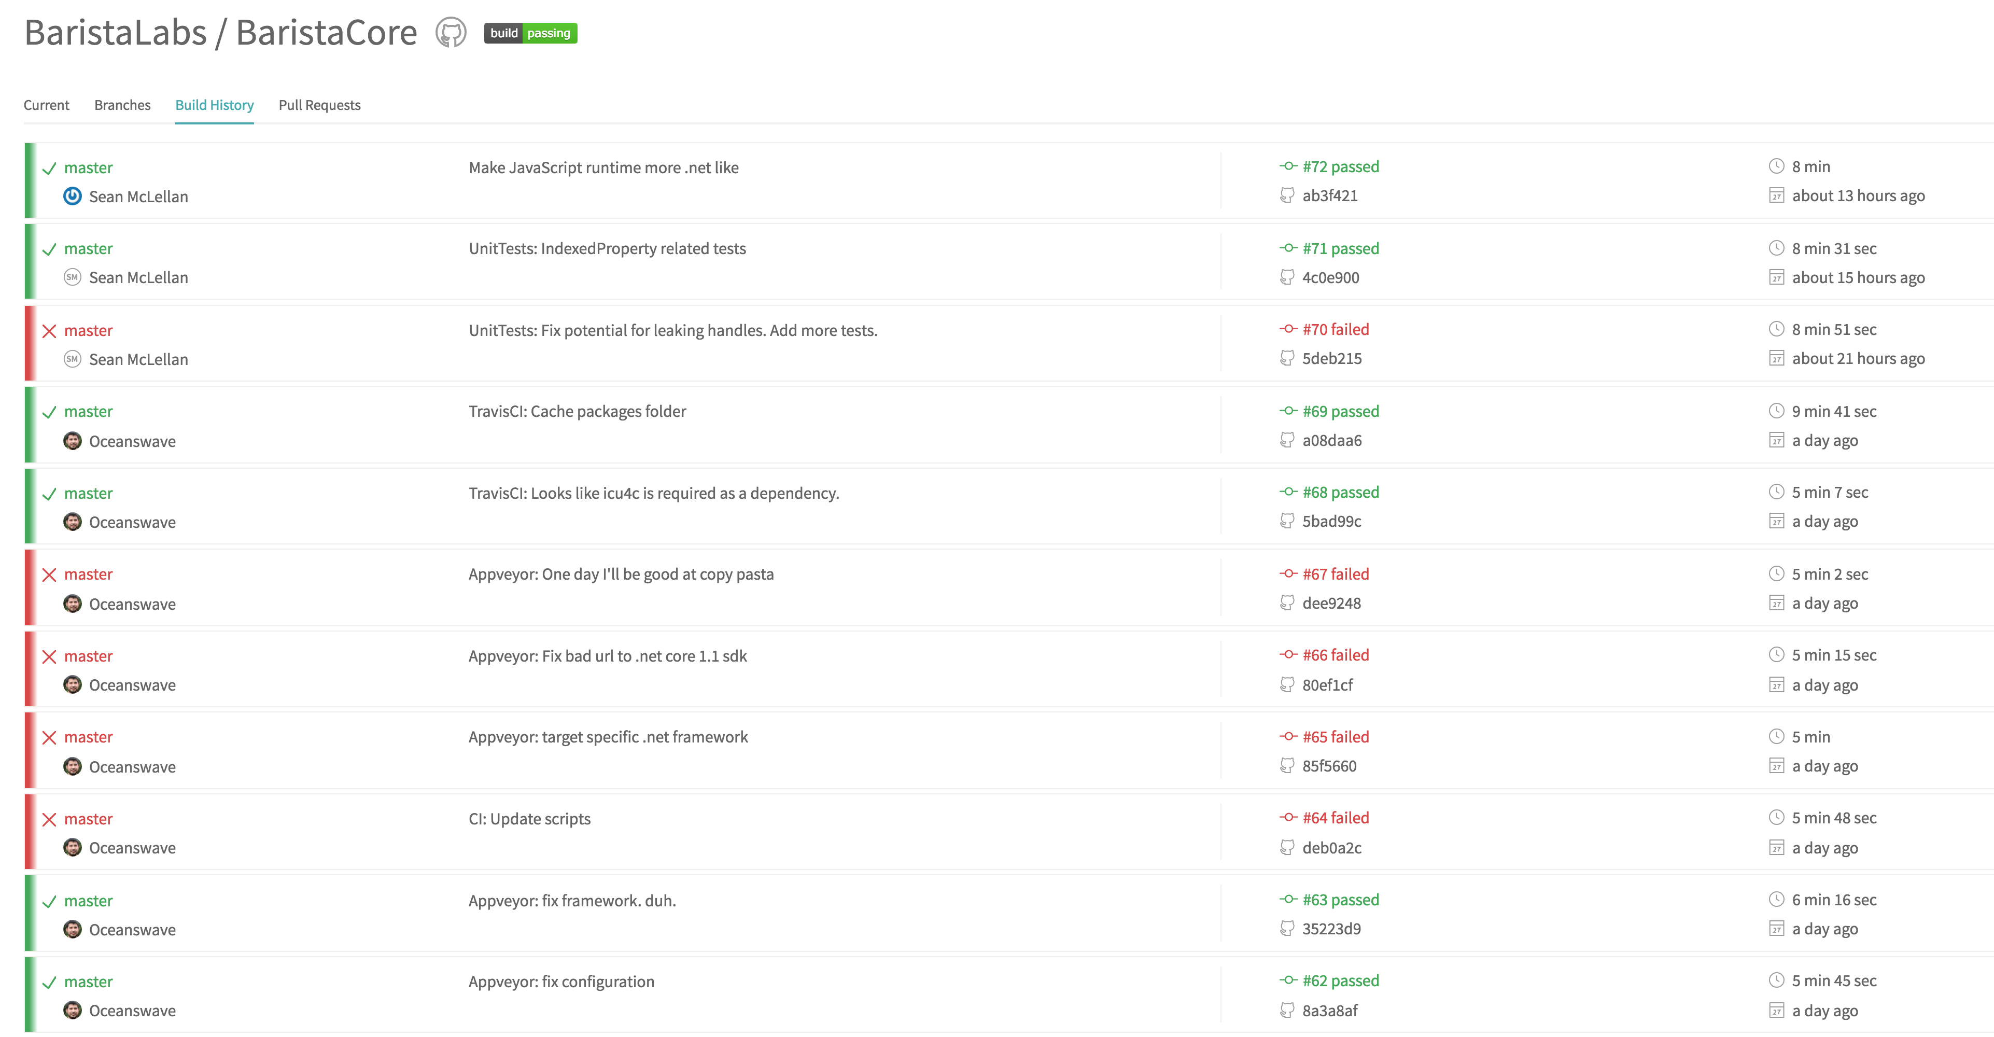Open build #65 failed link
The width and height of the screenshot is (1994, 1037).
point(1335,737)
